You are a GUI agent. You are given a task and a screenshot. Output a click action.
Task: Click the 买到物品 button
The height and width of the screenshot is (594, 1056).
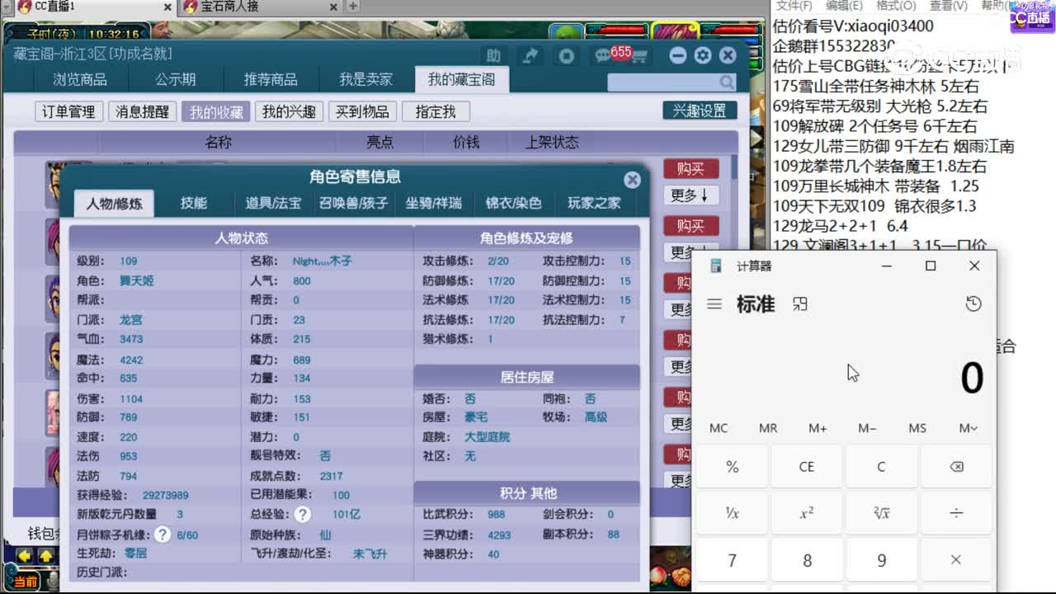click(x=363, y=111)
